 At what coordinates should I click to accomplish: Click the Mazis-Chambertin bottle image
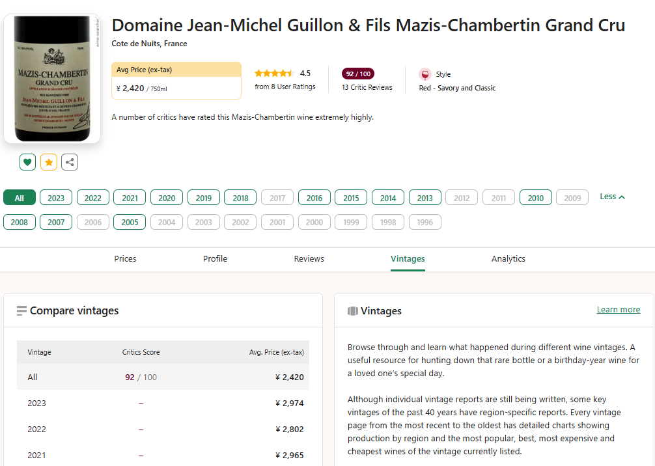point(52,78)
